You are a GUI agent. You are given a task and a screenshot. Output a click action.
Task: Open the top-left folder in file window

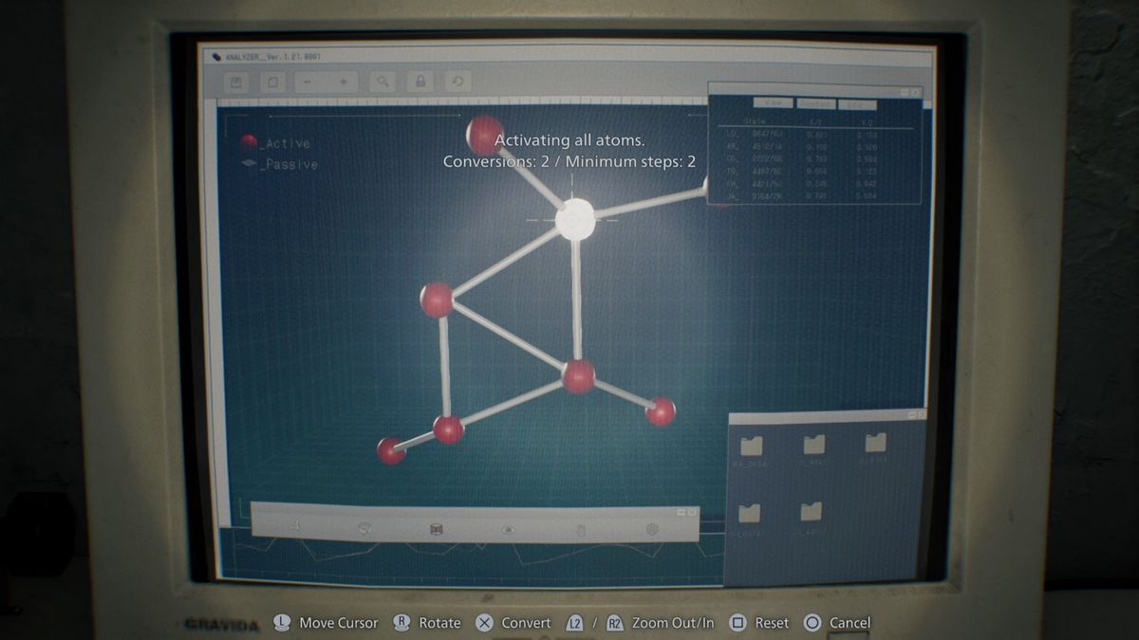click(751, 446)
